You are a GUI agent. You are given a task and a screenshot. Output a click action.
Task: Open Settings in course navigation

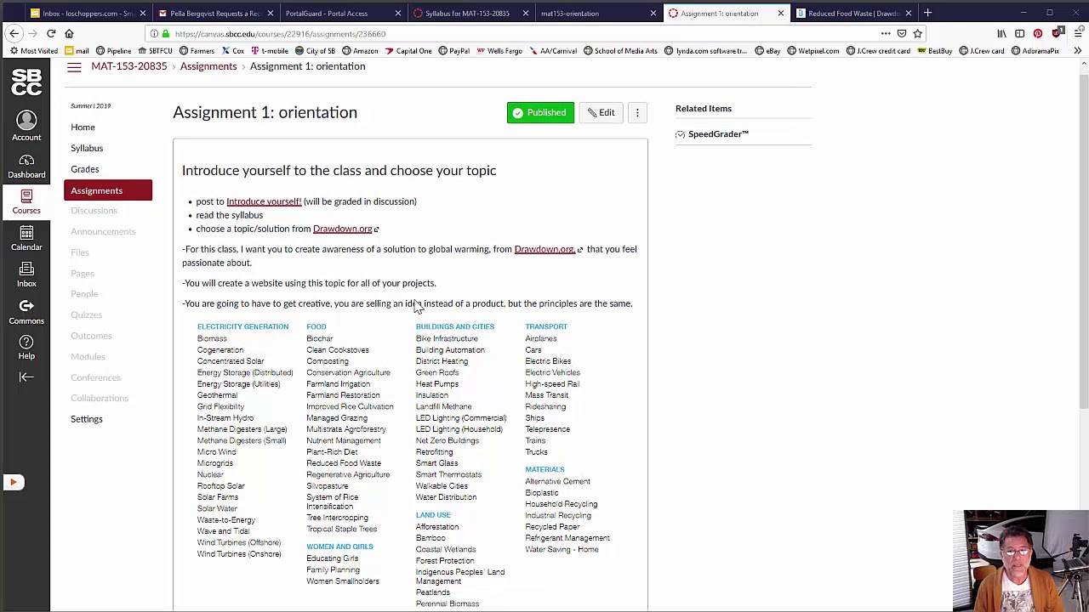point(86,419)
